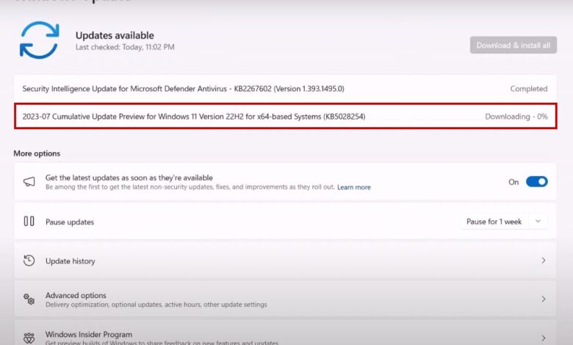Viewport: 573px width, 345px height.
Task: Turn off 'Get the latest updates' switch
Action: 536,181
